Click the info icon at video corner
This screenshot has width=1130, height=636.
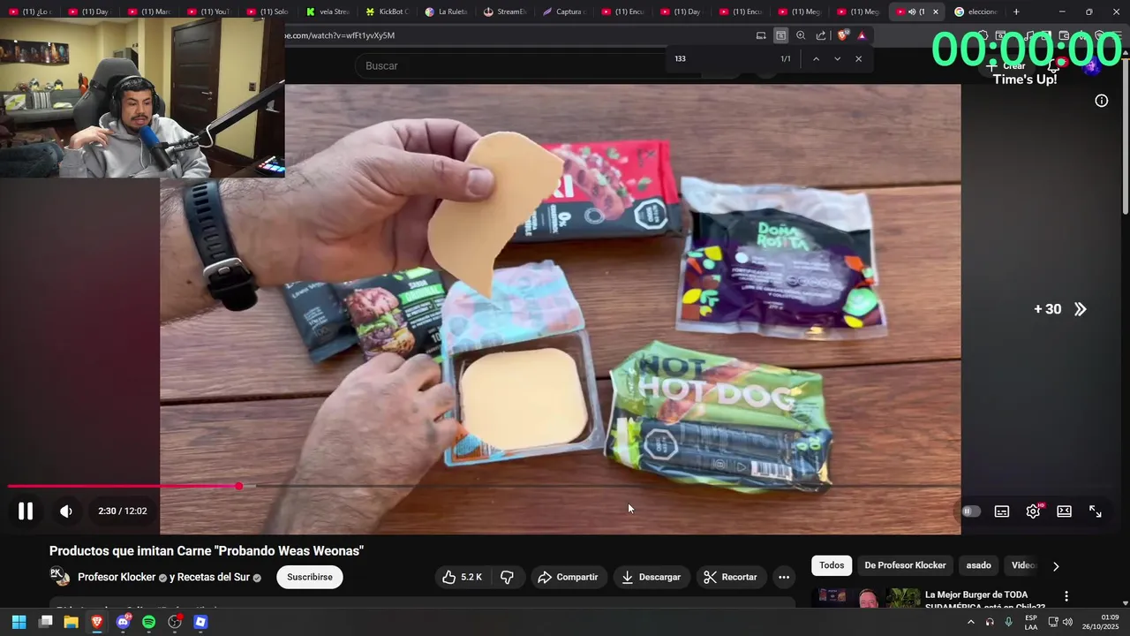(1102, 101)
